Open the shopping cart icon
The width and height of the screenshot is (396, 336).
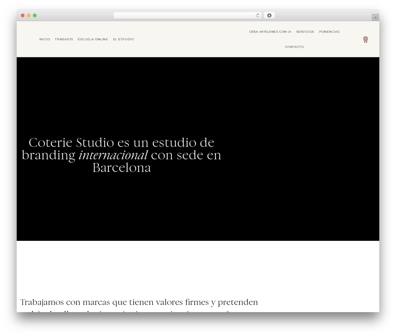[365, 39]
